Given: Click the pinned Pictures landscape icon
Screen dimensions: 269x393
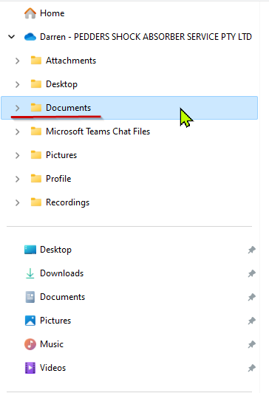Looking at the screenshot, I should click(x=30, y=321).
